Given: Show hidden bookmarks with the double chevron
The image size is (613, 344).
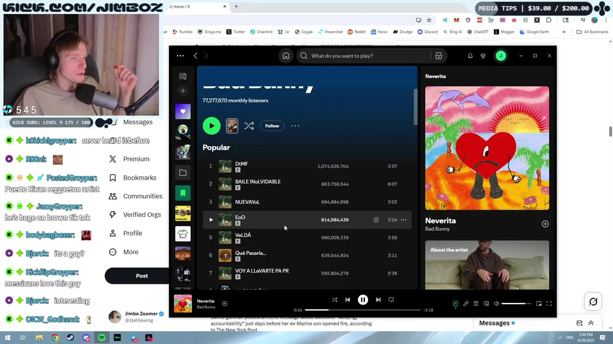Looking at the screenshot, I should 564,32.
